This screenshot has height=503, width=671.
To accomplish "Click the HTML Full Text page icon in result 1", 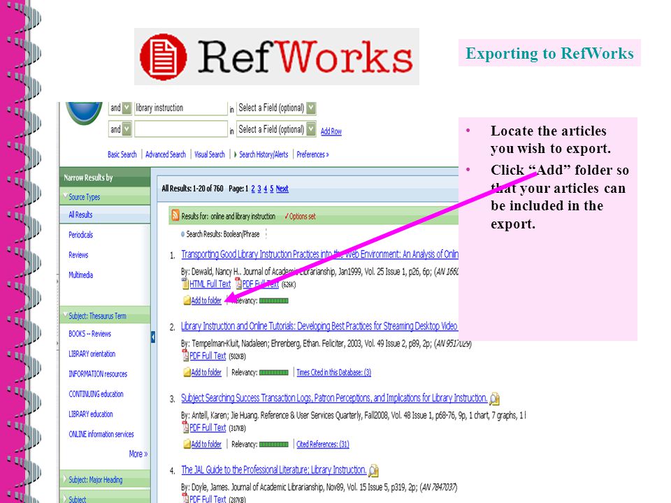I will (185, 283).
